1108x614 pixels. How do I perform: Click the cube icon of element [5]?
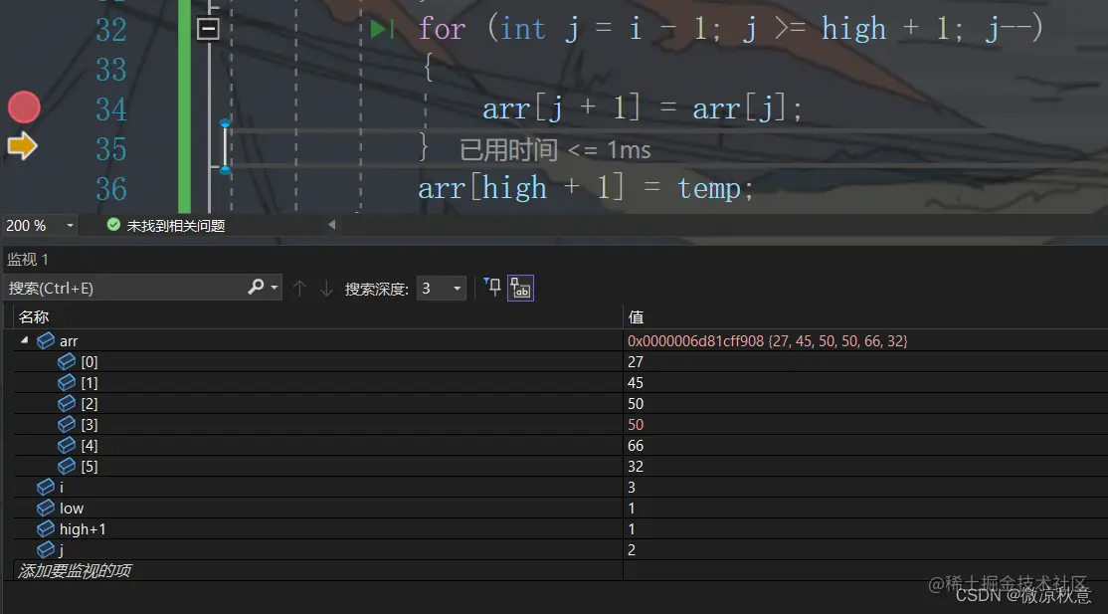(67, 466)
